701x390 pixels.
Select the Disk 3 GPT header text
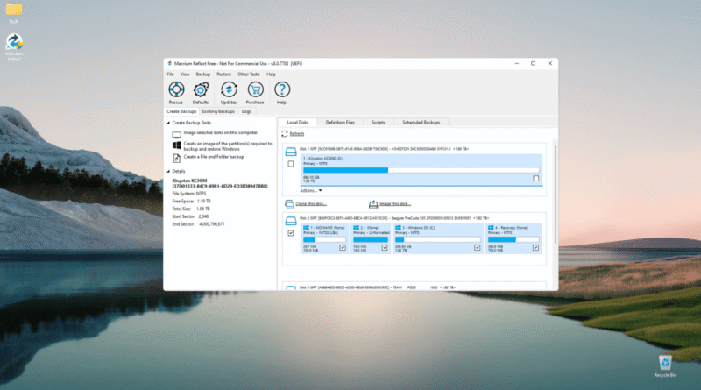(378, 287)
